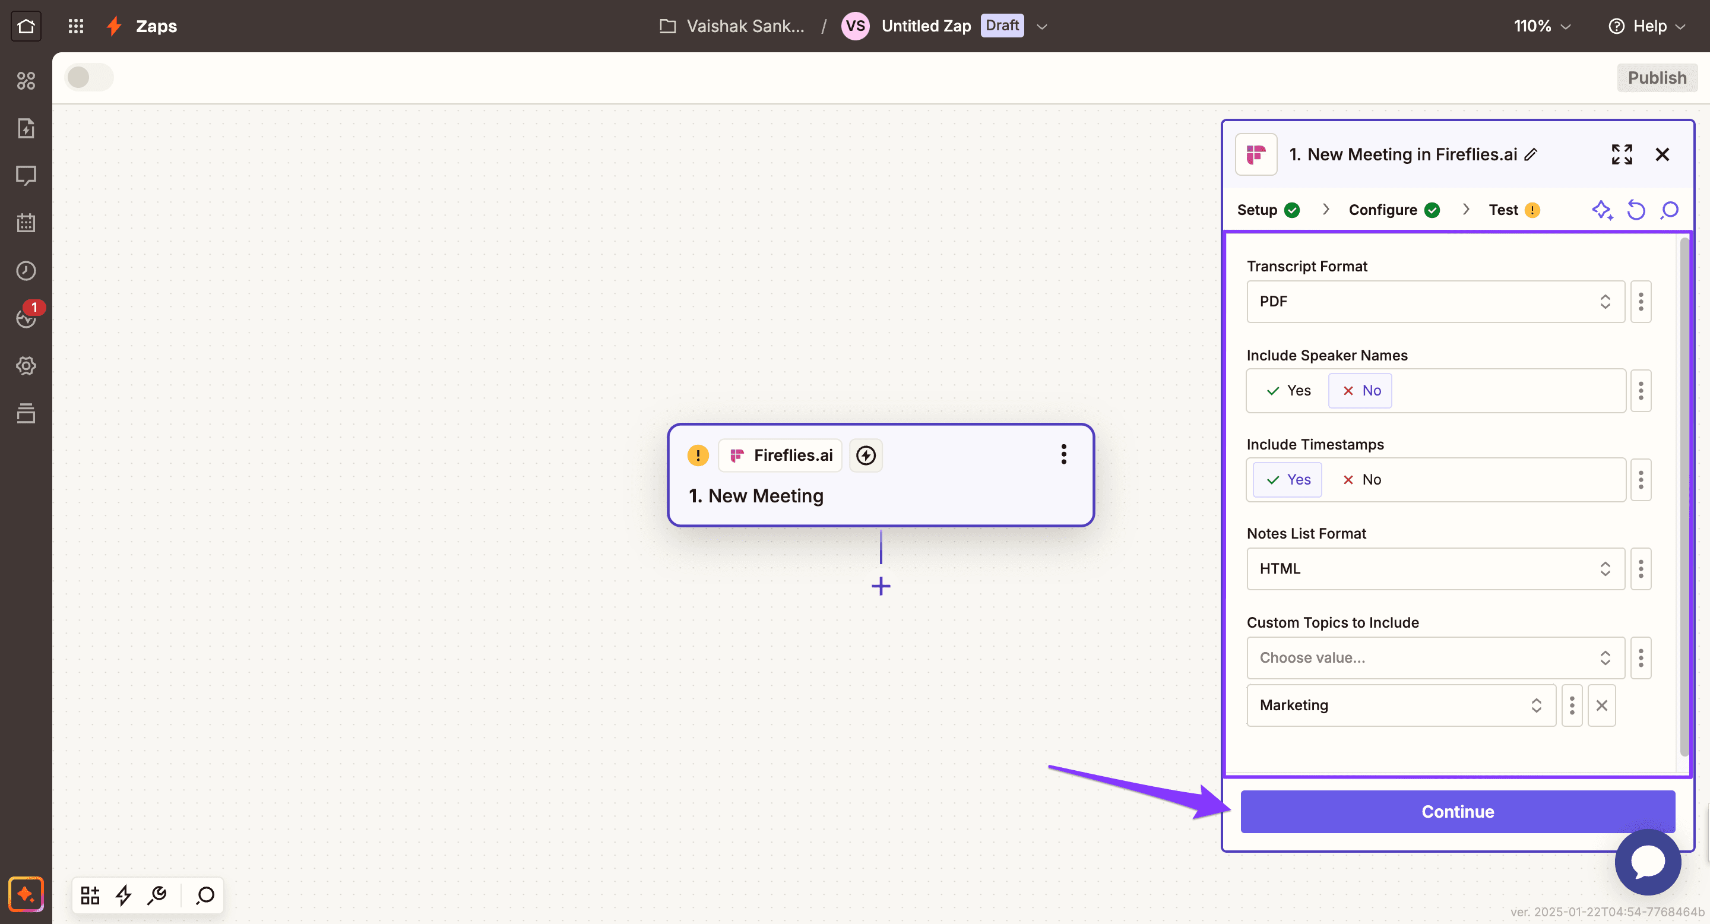The height and width of the screenshot is (924, 1710).
Task: Click the search icon in bottom toolbar
Action: point(205,895)
